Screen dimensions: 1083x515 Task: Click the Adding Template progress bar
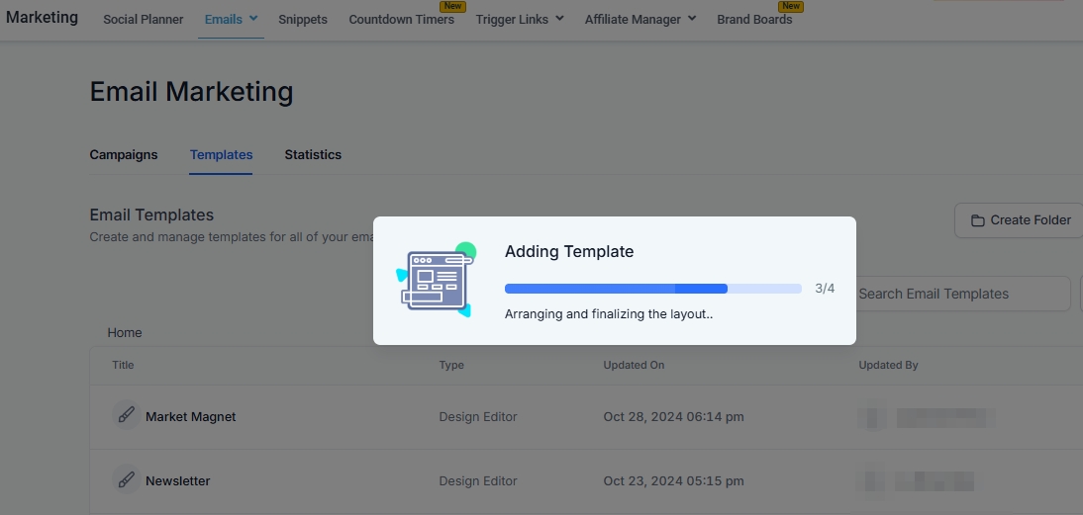[652, 289]
